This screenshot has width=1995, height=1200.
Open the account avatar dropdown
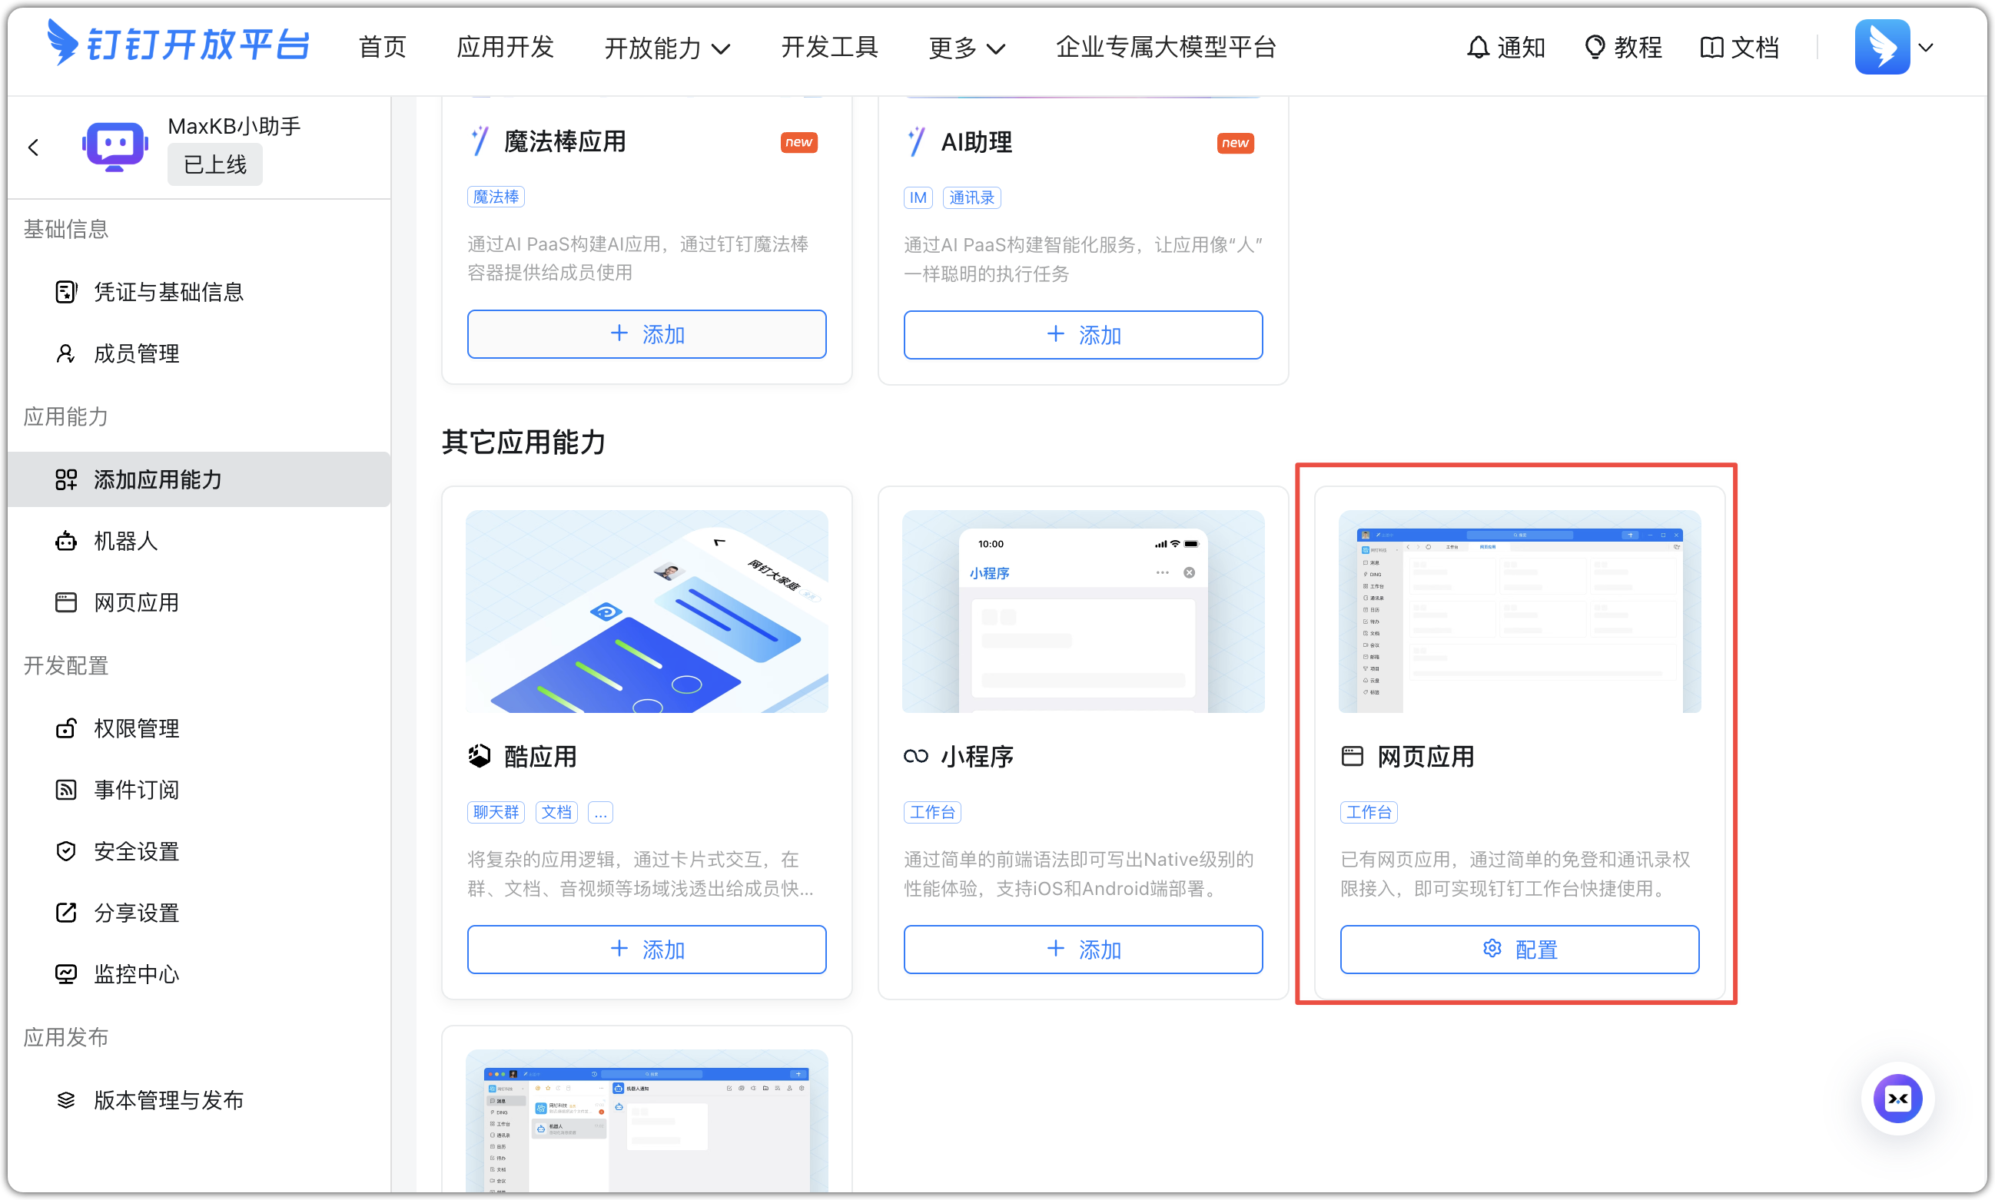(x=1897, y=47)
